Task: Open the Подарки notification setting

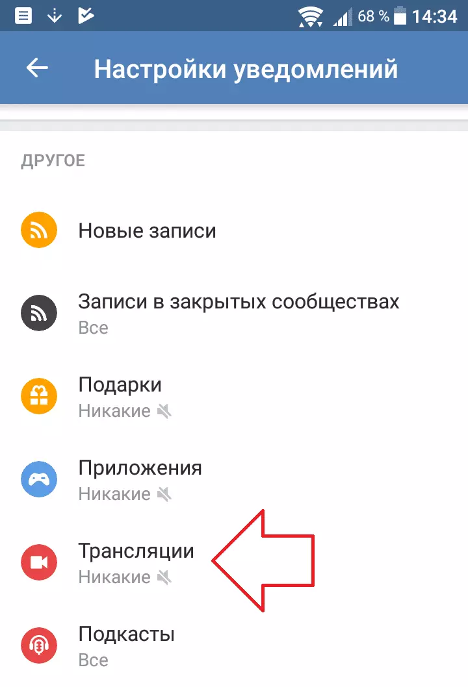Action: pos(234,396)
